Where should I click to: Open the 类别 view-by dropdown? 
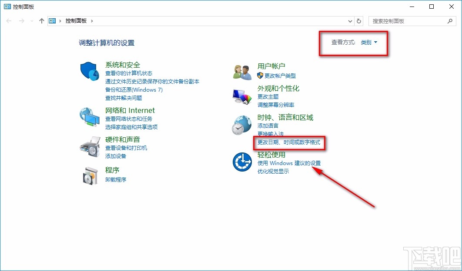[368, 42]
